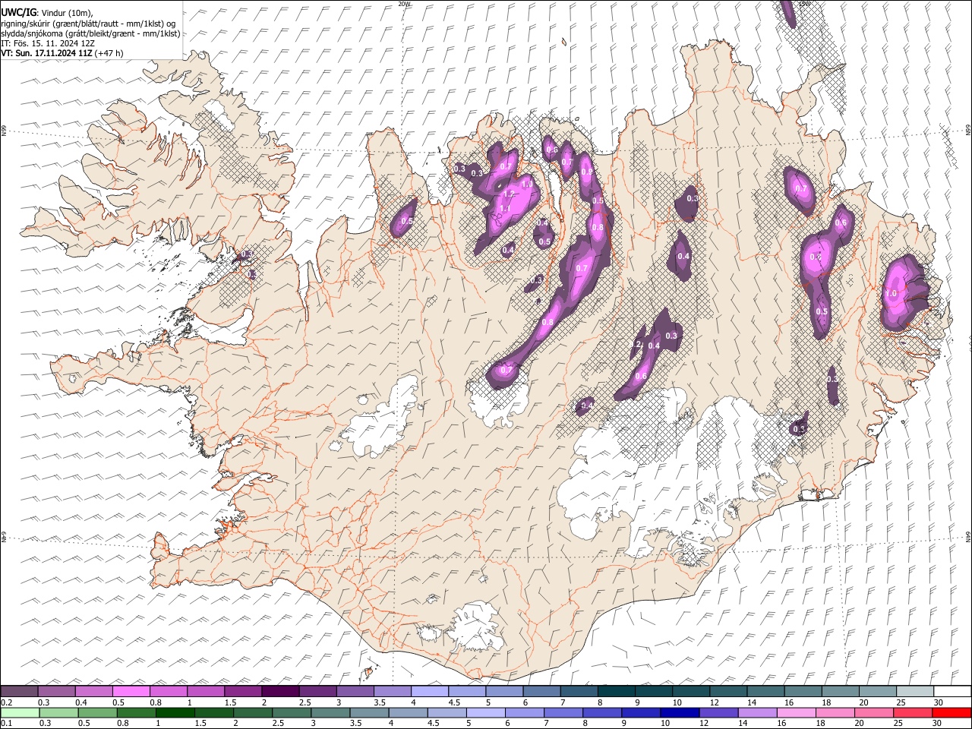Pick the white 30 swatch in upper legend row

pyautogui.click(x=952, y=691)
